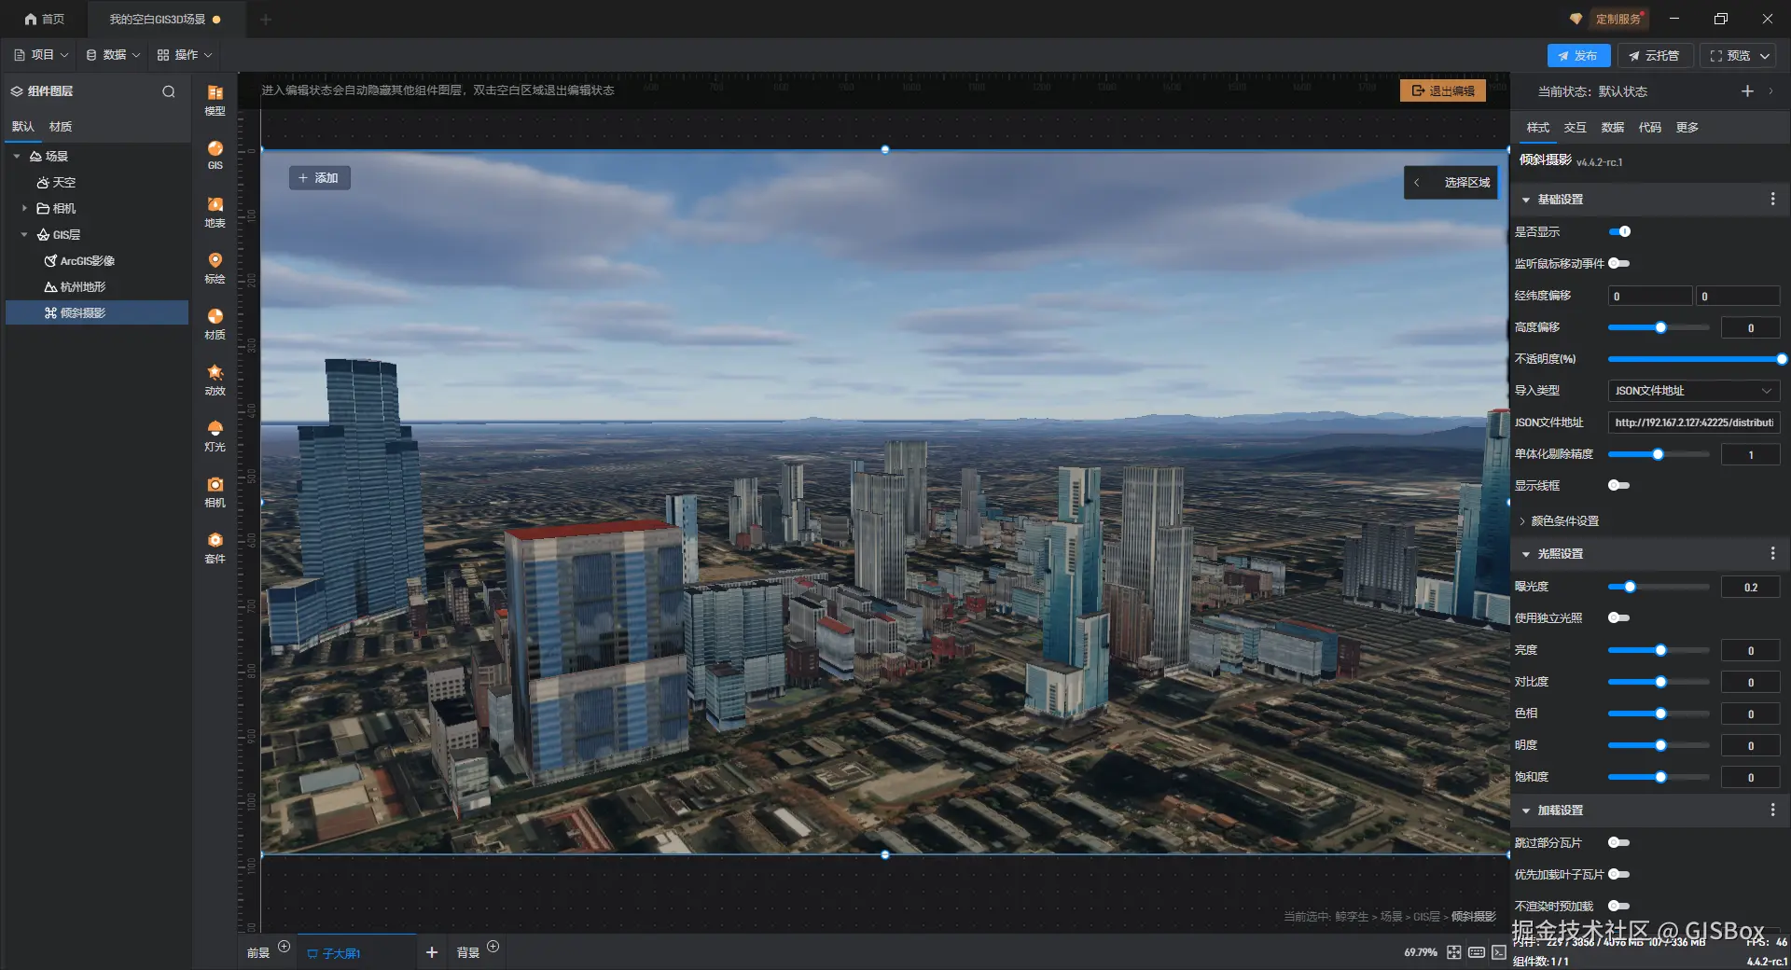Click the JSON文件地址 input field
1791x970 pixels.
click(1693, 423)
